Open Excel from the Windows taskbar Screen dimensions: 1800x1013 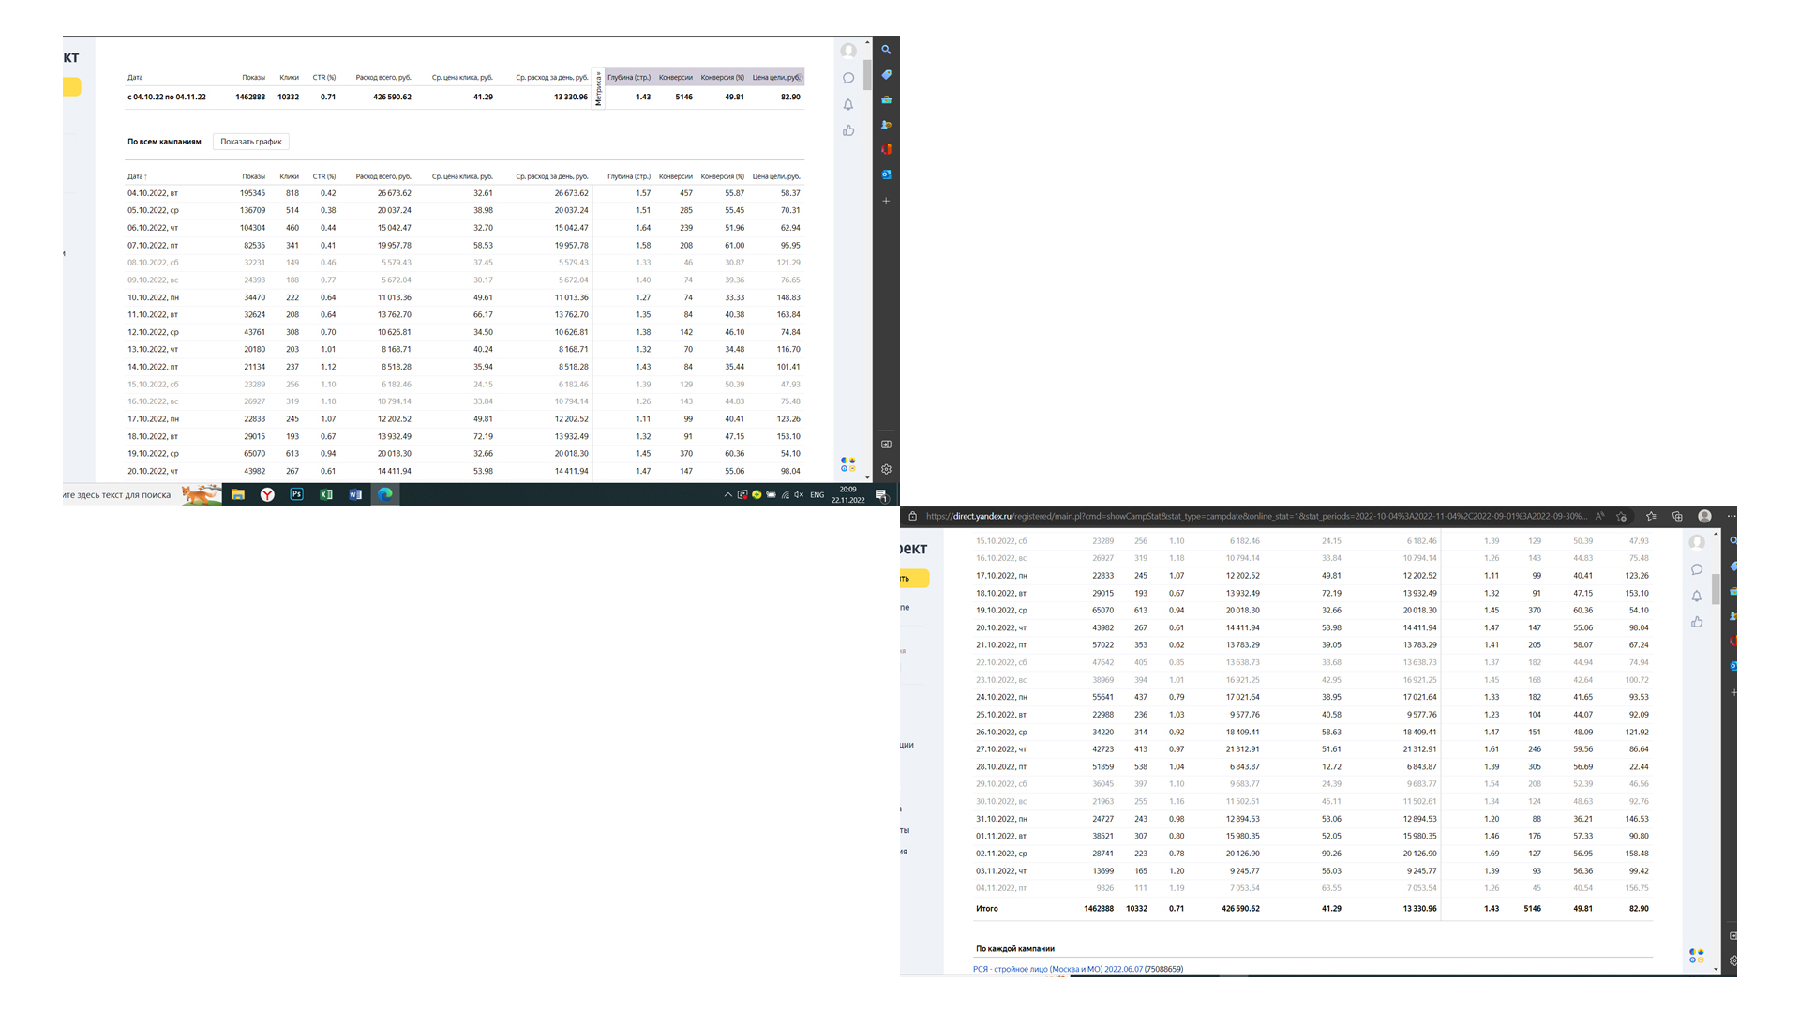pos(325,494)
